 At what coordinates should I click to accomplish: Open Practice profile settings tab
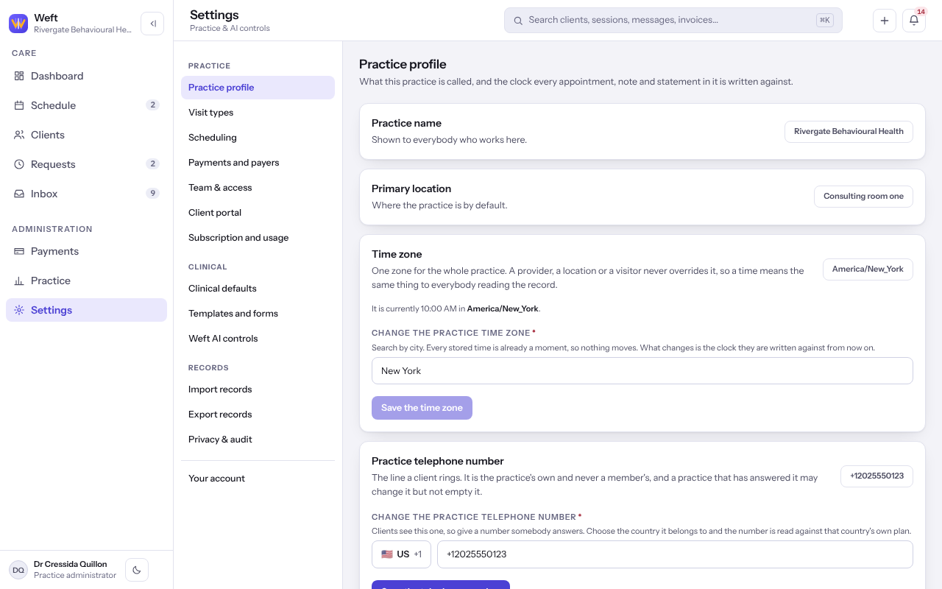coord(258,88)
